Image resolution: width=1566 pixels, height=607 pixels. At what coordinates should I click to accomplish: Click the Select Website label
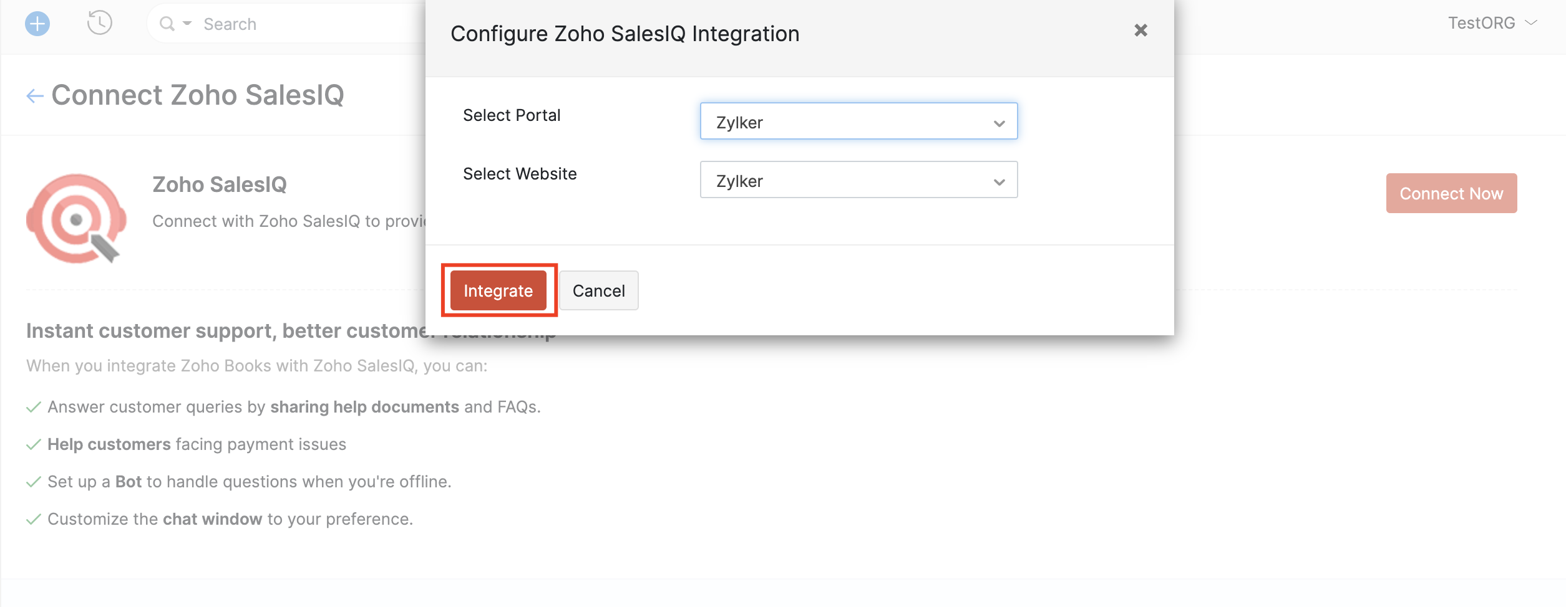520,174
